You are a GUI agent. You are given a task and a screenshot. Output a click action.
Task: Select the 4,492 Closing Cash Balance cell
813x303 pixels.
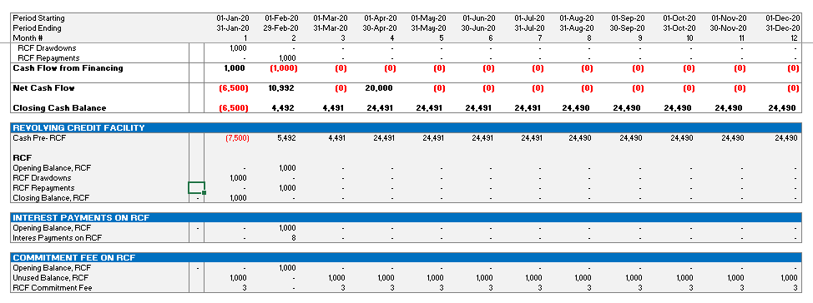click(283, 108)
